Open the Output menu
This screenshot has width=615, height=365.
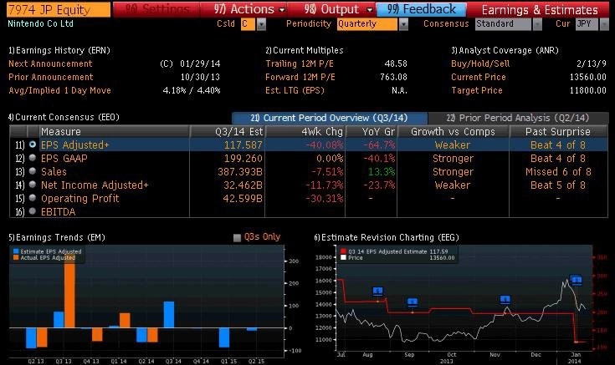tap(338, 9)
